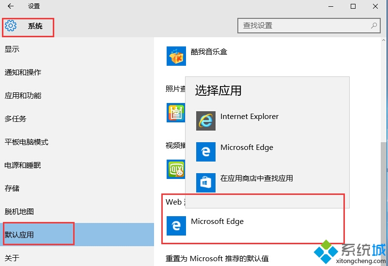Viewport: 388px width, 266px height.
Task: Switch to 平板电脑模式 settings
Action: pyautogui.click(x=77, y=142)
